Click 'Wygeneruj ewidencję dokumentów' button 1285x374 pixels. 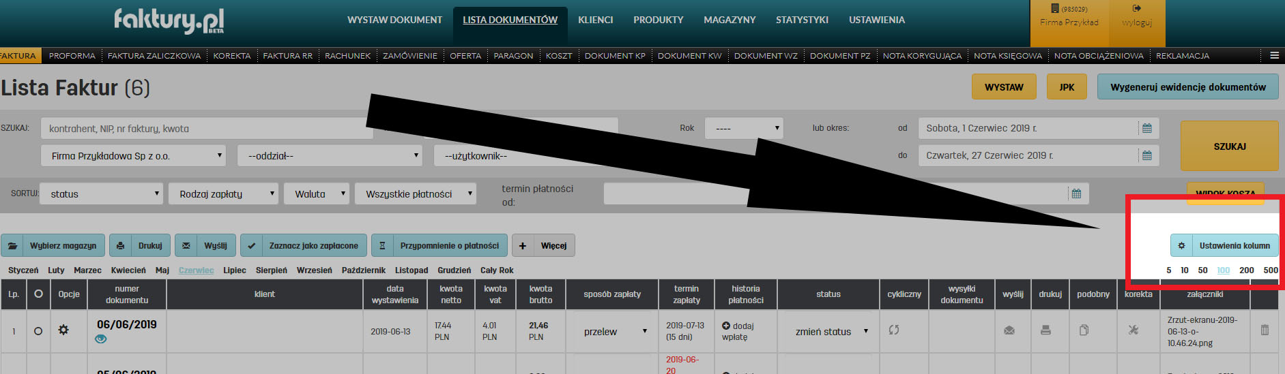coord(1187,87)
